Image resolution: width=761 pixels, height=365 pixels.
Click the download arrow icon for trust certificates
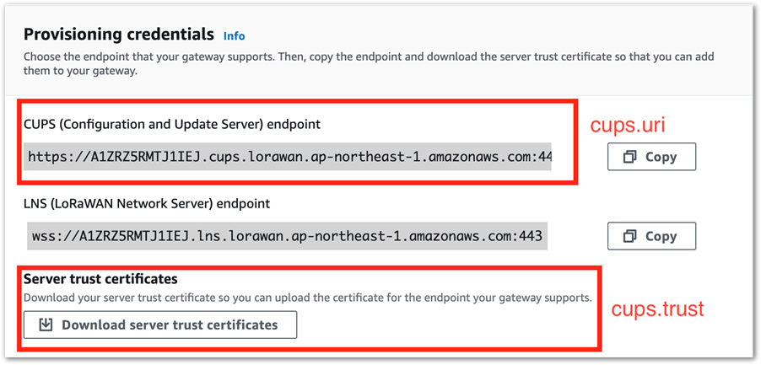pos(45,325)
